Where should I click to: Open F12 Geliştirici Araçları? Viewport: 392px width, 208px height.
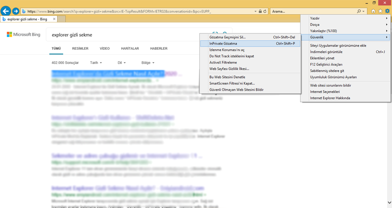[346, 64]
